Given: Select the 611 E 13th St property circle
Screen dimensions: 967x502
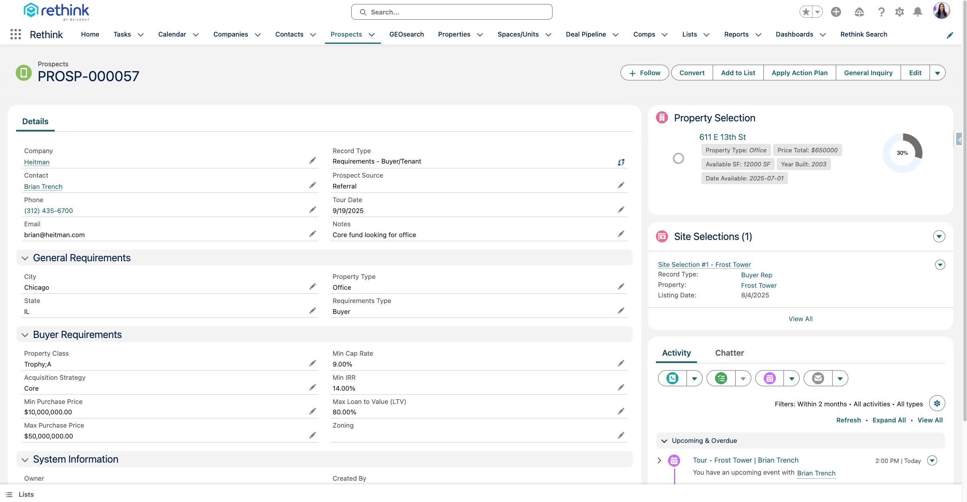Looking at the screenshot, I should coord(678,158).
